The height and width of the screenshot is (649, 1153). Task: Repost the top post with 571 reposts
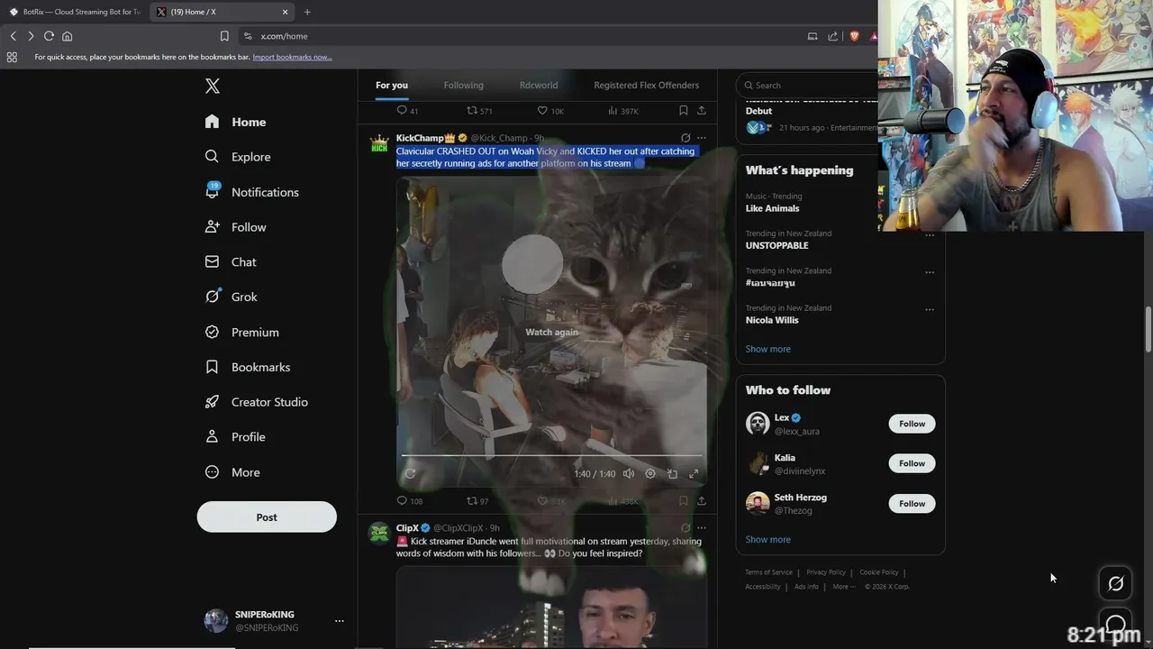point(479,111)
